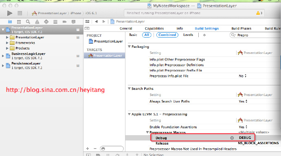Click the jump bar PresentationLayer file icon

click(x=112, y=22)
